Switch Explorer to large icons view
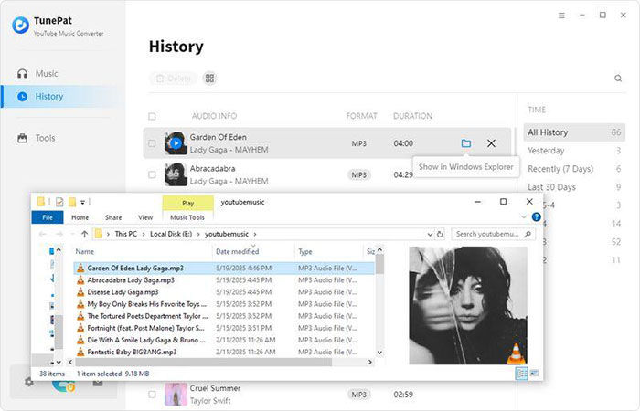 [534, 374]
